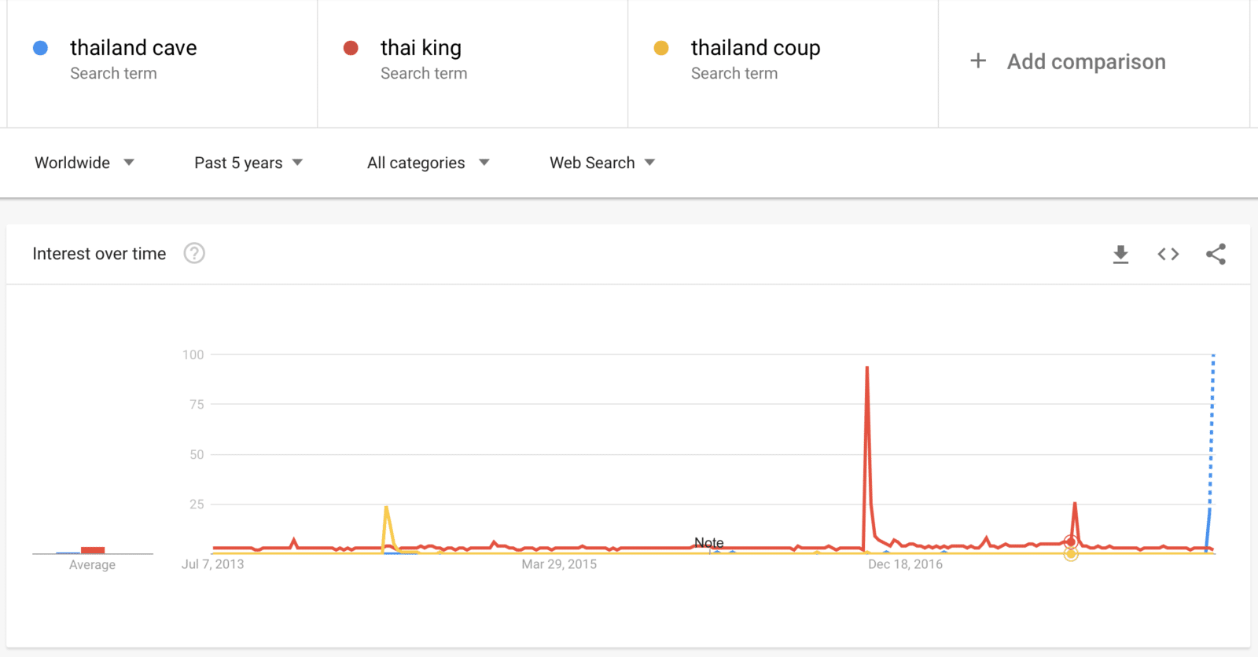Click the yellow thailand coup spike
Image resolution: width=1258 pixels, height=657 pixels.
click(386, 508)
